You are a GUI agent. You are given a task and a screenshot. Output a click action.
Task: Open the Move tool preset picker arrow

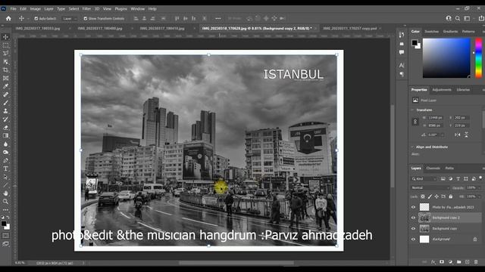coord(28,18)
